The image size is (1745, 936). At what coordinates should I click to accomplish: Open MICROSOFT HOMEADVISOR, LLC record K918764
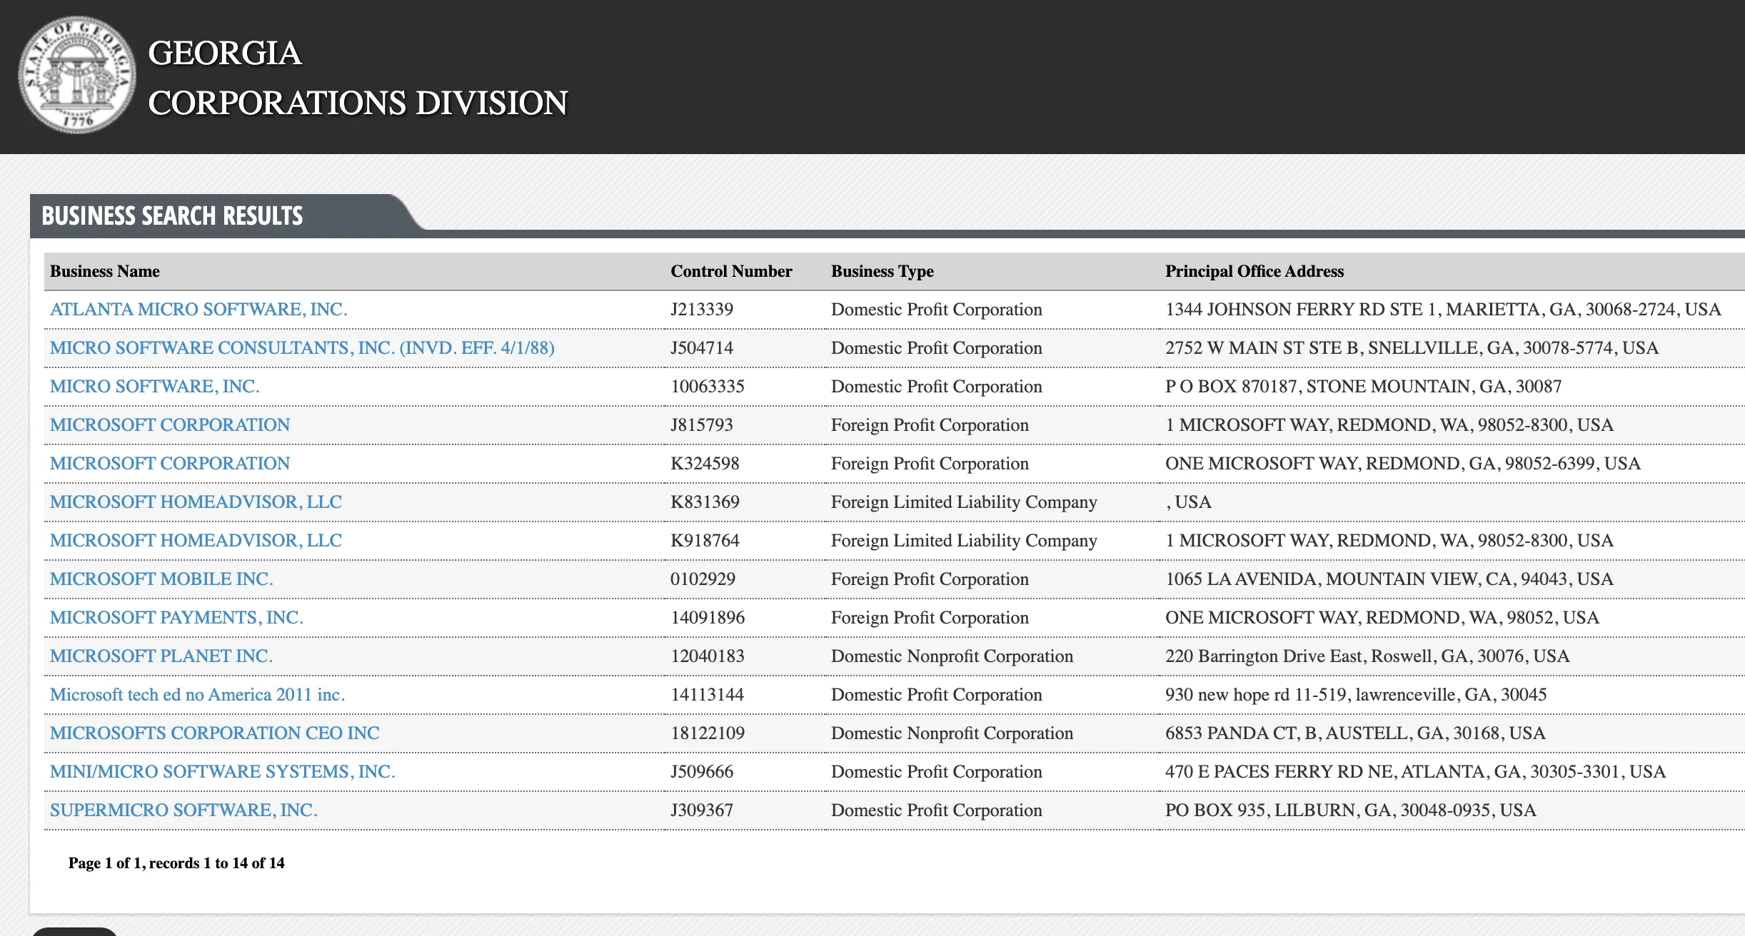coord(196,541)
